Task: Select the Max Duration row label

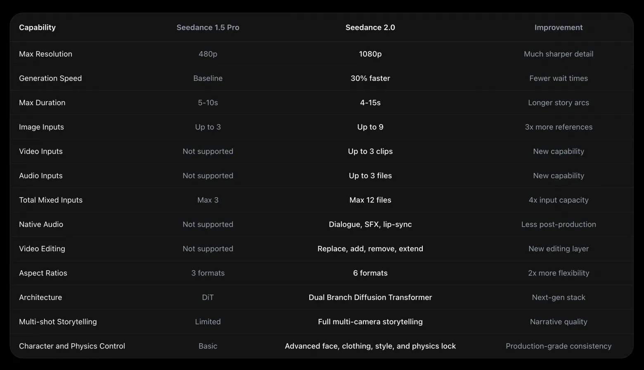Action: pos(42,103)
